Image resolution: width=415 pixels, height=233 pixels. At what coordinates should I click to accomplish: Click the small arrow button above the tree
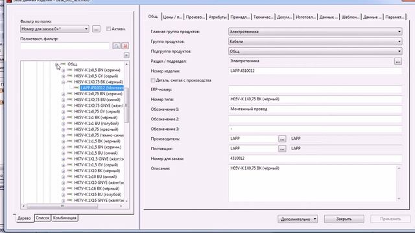click(126, 55)
